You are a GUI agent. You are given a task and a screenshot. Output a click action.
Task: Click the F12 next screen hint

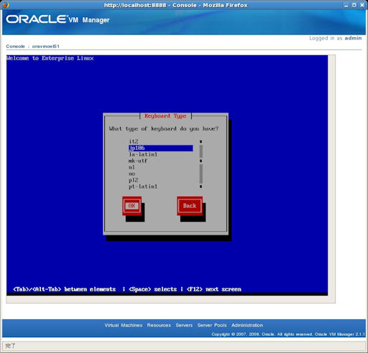coord(213,289)
